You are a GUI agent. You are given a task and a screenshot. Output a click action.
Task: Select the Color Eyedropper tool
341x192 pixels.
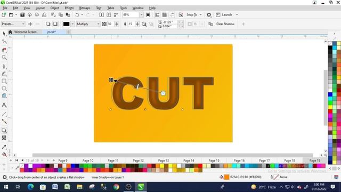(x=4, y=147)
